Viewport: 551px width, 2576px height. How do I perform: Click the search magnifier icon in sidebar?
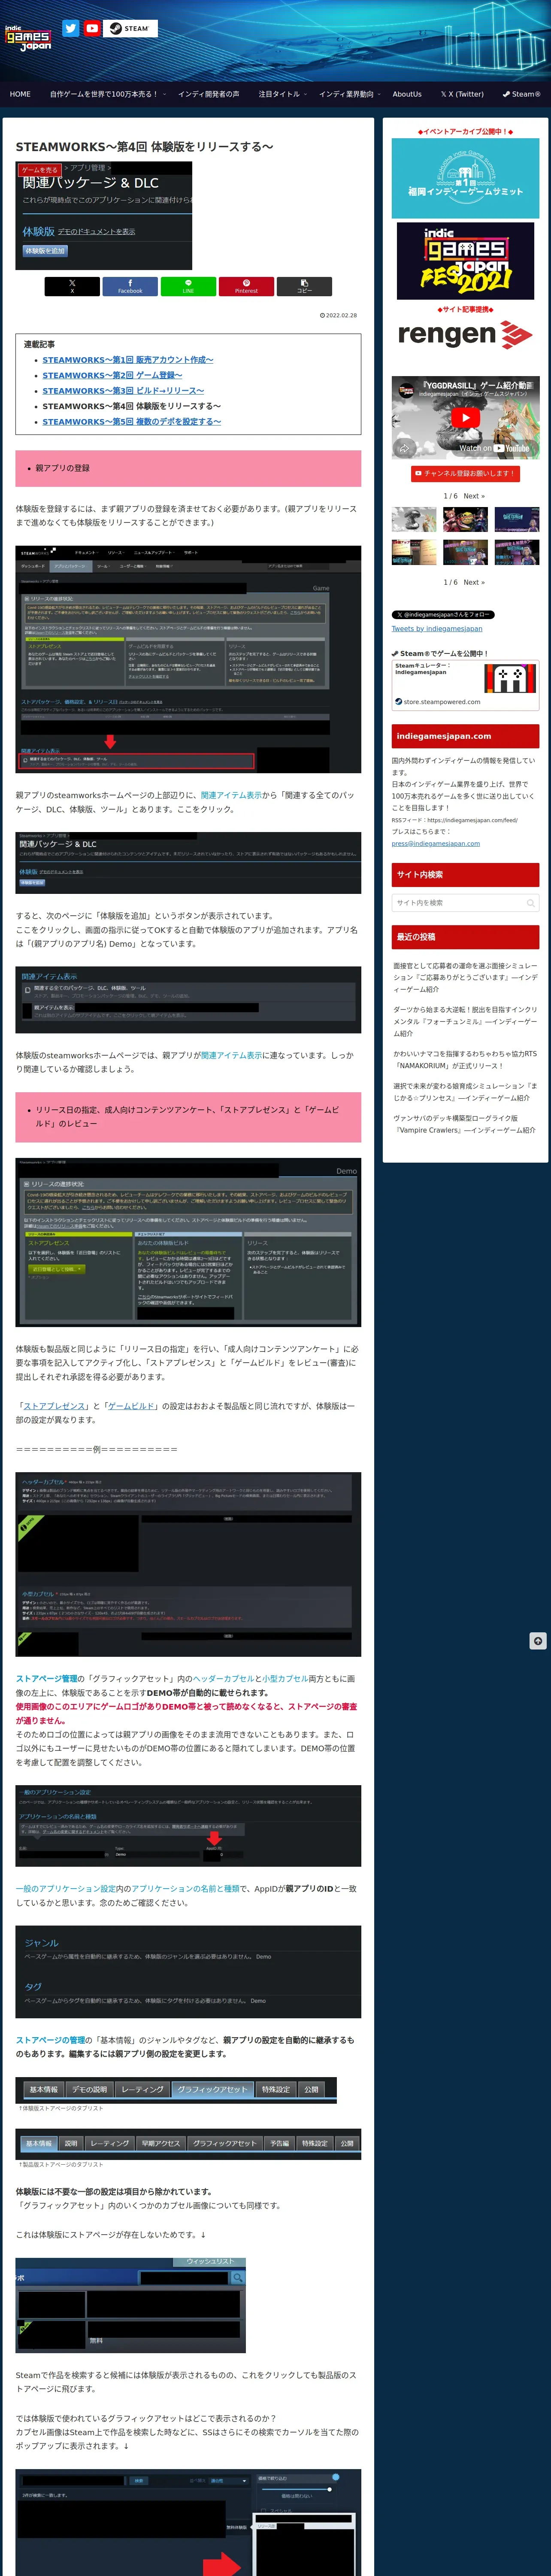click(x=530, y=903)
